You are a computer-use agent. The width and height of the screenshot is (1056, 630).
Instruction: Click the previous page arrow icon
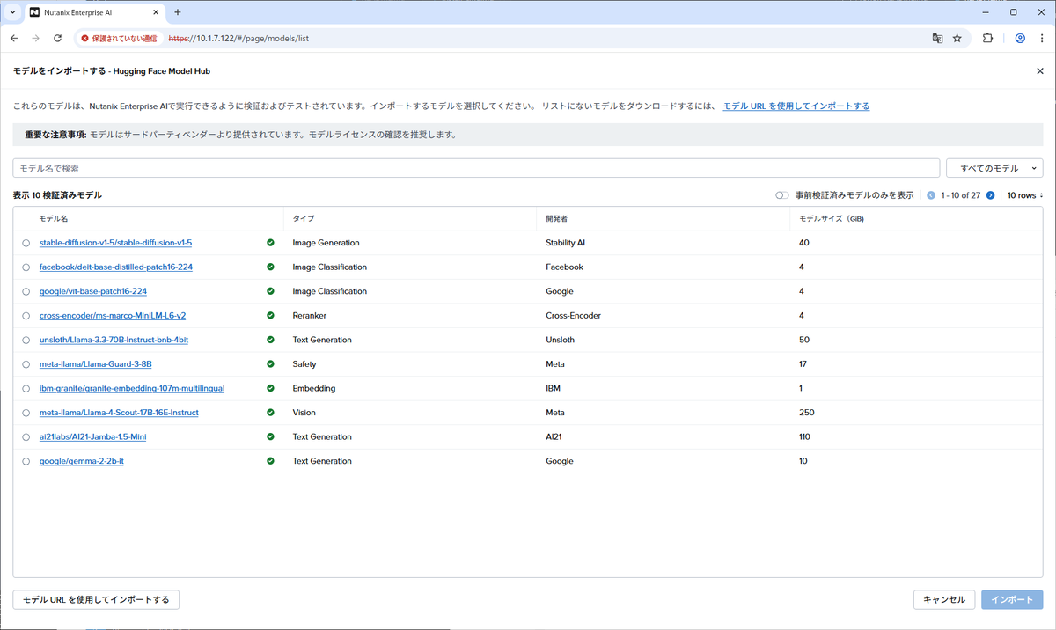931,195
